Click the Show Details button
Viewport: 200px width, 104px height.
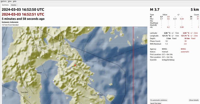coord(194,100)
